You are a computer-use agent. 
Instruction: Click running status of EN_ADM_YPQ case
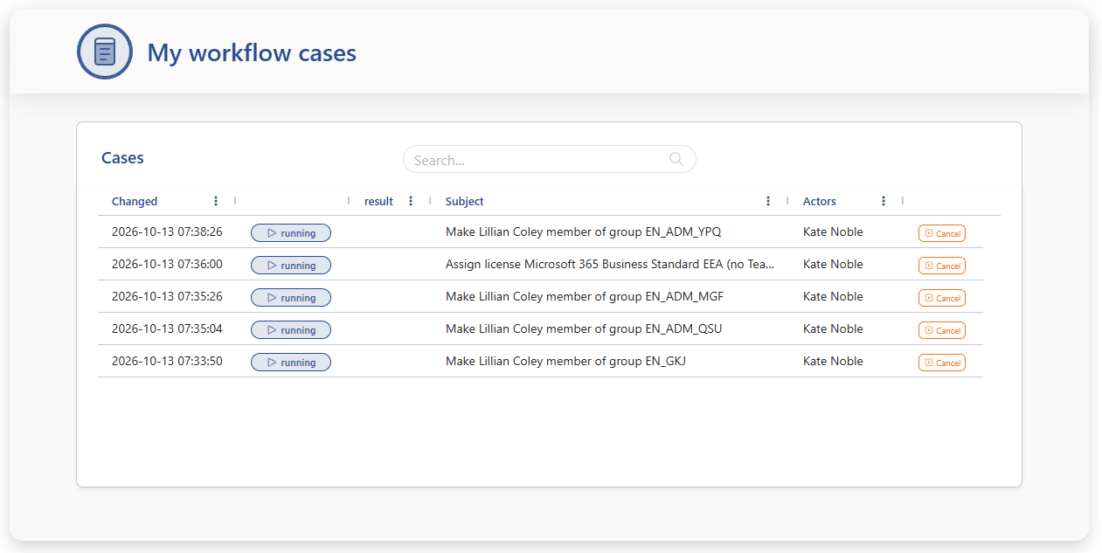coord(291,233)
